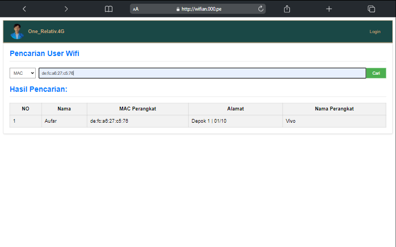Open the MAC search type dropdown
The width and height of the screenshot is (396, 247).
(x=22, y=73)
